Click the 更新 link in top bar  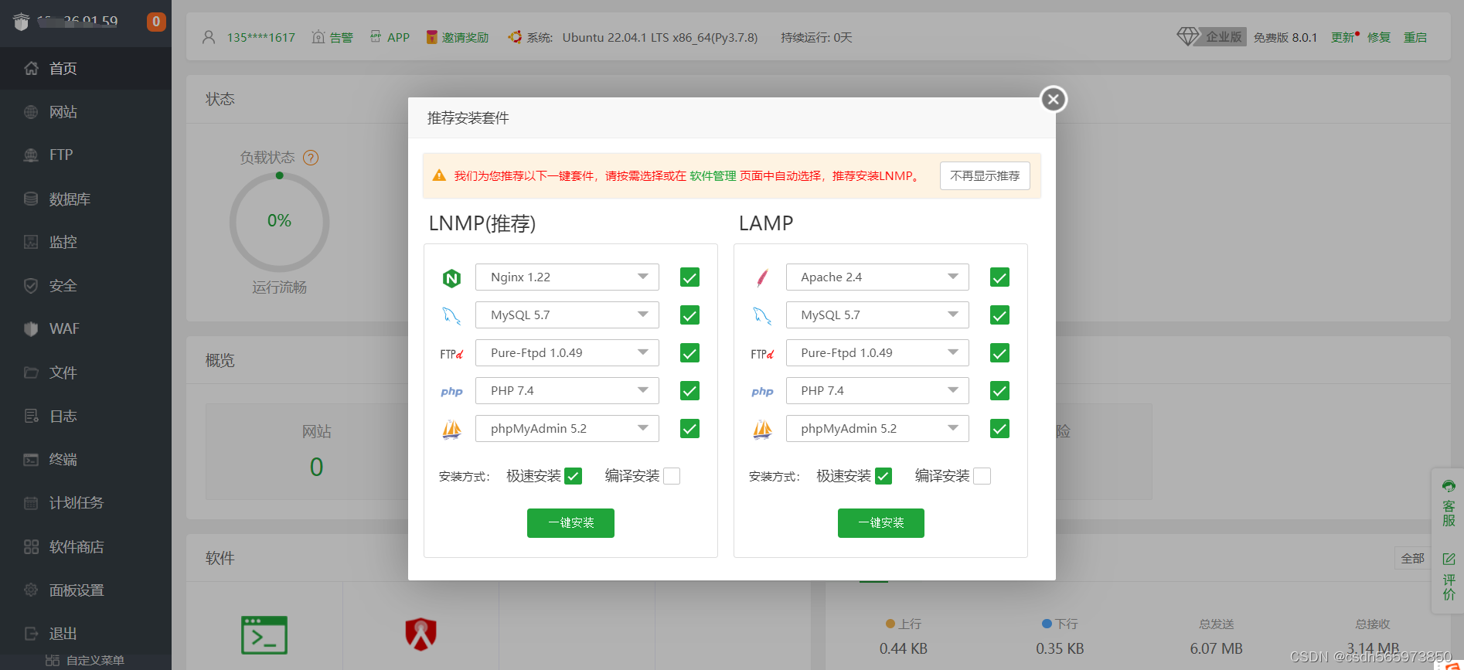[1343, 37]
